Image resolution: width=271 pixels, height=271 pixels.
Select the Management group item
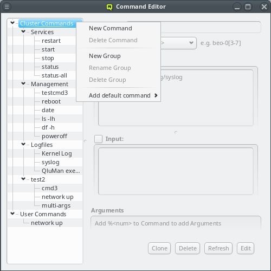[x=49, y=84]
